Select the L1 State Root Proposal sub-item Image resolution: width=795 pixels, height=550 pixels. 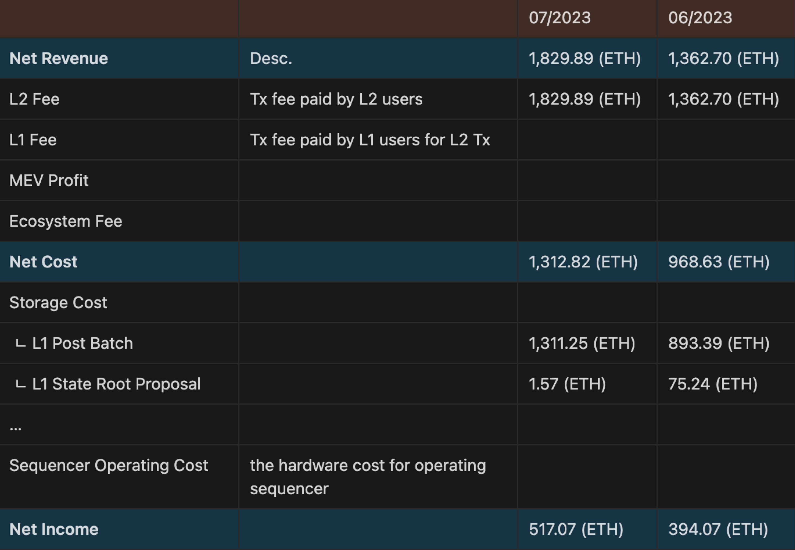pyautogui.click(x=116, y=384)
